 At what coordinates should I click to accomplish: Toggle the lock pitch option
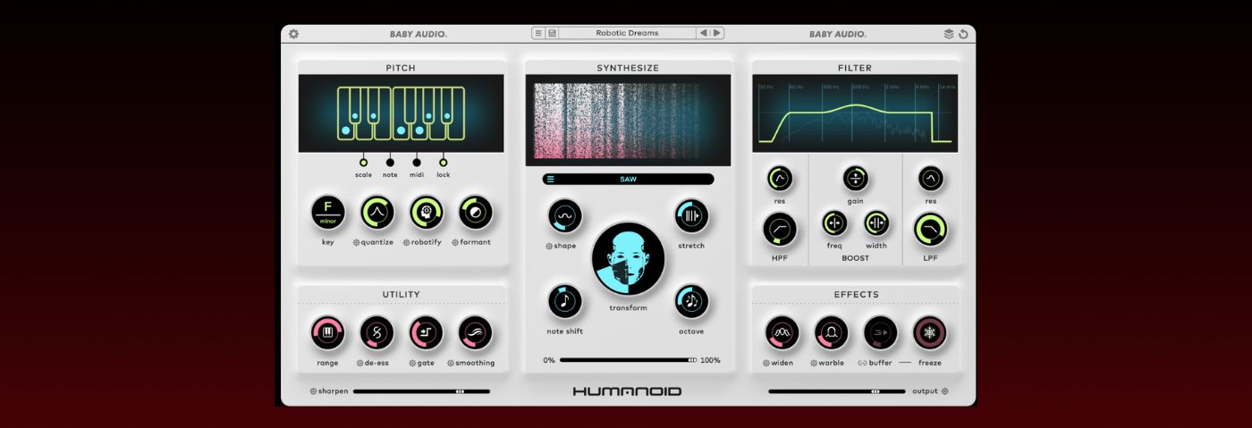click(444, 163)
